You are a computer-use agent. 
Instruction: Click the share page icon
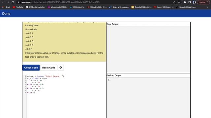174,2
